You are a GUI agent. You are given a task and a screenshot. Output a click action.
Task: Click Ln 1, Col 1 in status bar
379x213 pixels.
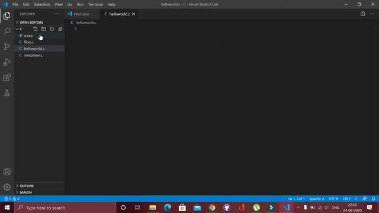296,199
